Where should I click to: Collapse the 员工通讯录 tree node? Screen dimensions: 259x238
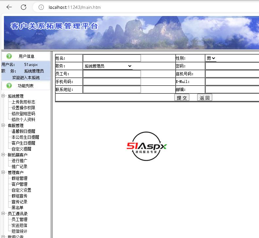point(3,213)
